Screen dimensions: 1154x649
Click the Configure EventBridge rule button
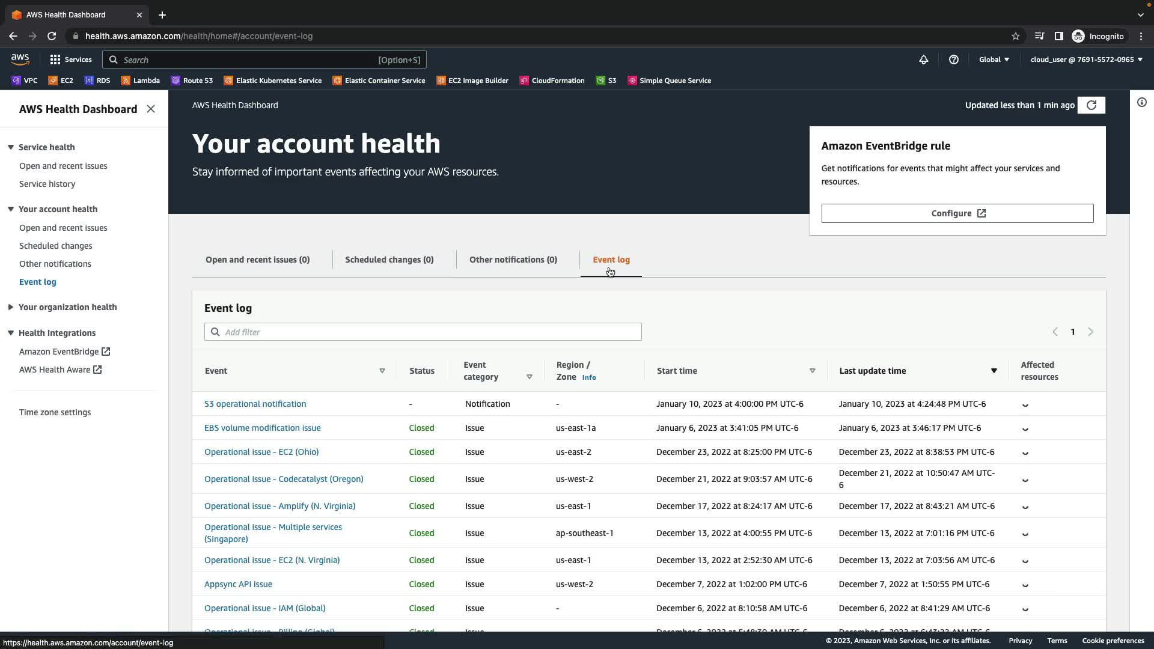957,213
